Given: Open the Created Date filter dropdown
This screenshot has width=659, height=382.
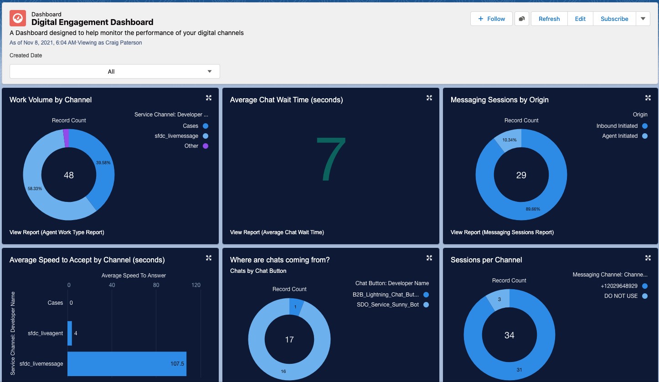Looking at the screenshot, I should click(114, 71).
